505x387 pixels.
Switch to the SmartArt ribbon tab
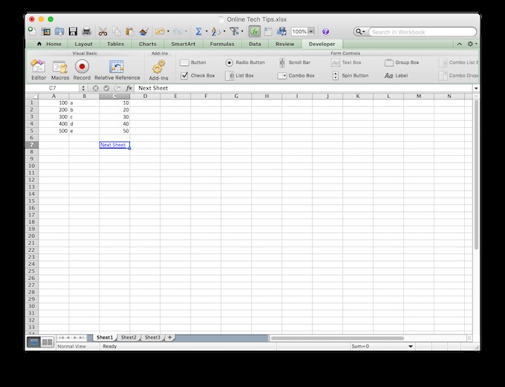coord(183,44)
